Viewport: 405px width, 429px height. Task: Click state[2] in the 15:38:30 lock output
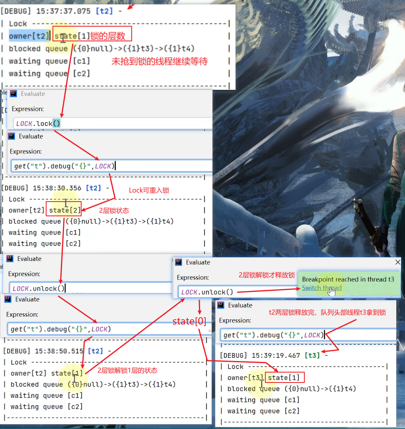click(65, 210)
